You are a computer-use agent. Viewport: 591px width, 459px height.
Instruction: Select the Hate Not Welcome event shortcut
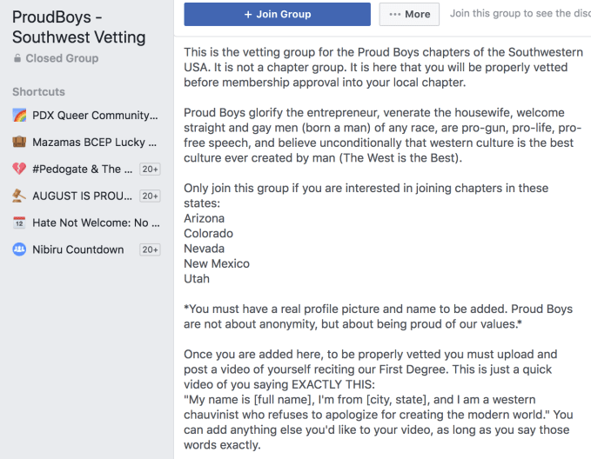point(96,223)
